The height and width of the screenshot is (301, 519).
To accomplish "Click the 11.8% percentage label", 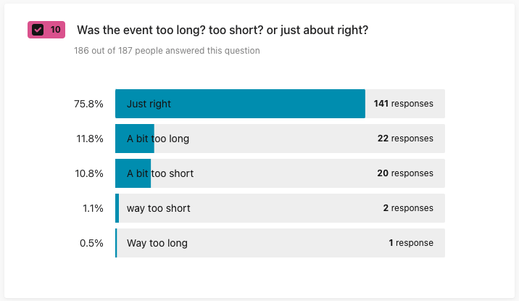I will (x=90, y=139).
